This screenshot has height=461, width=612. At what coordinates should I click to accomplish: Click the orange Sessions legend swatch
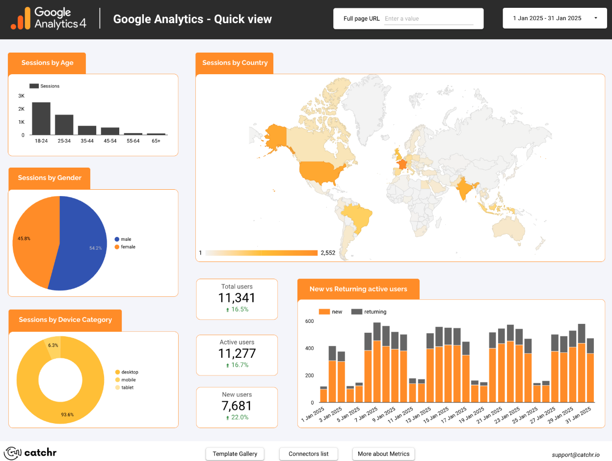pos(33,86)
